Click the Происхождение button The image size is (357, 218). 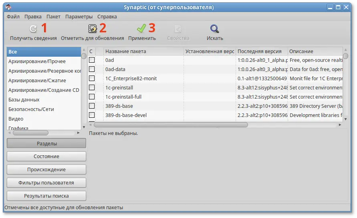46,169
